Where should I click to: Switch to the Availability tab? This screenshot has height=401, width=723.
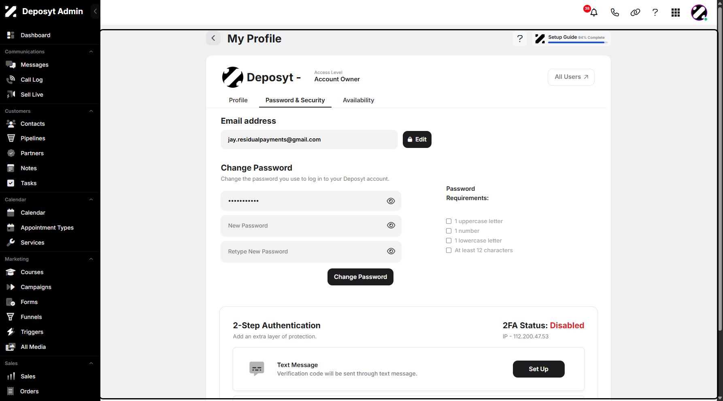click(358, 100)
